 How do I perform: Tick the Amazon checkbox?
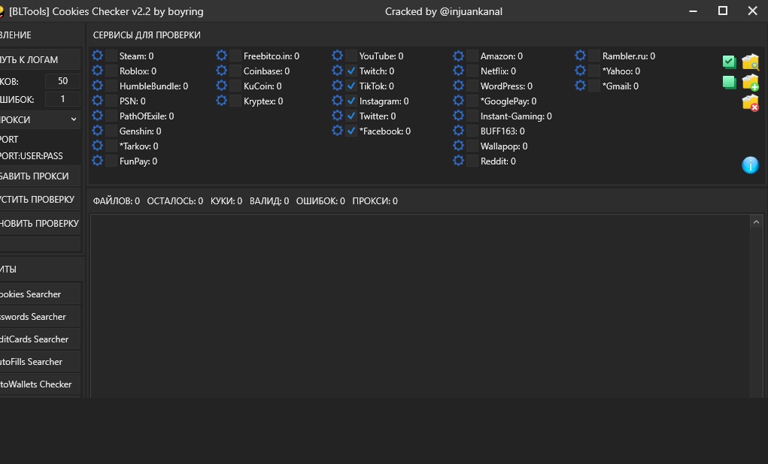(x=472, y=56)
